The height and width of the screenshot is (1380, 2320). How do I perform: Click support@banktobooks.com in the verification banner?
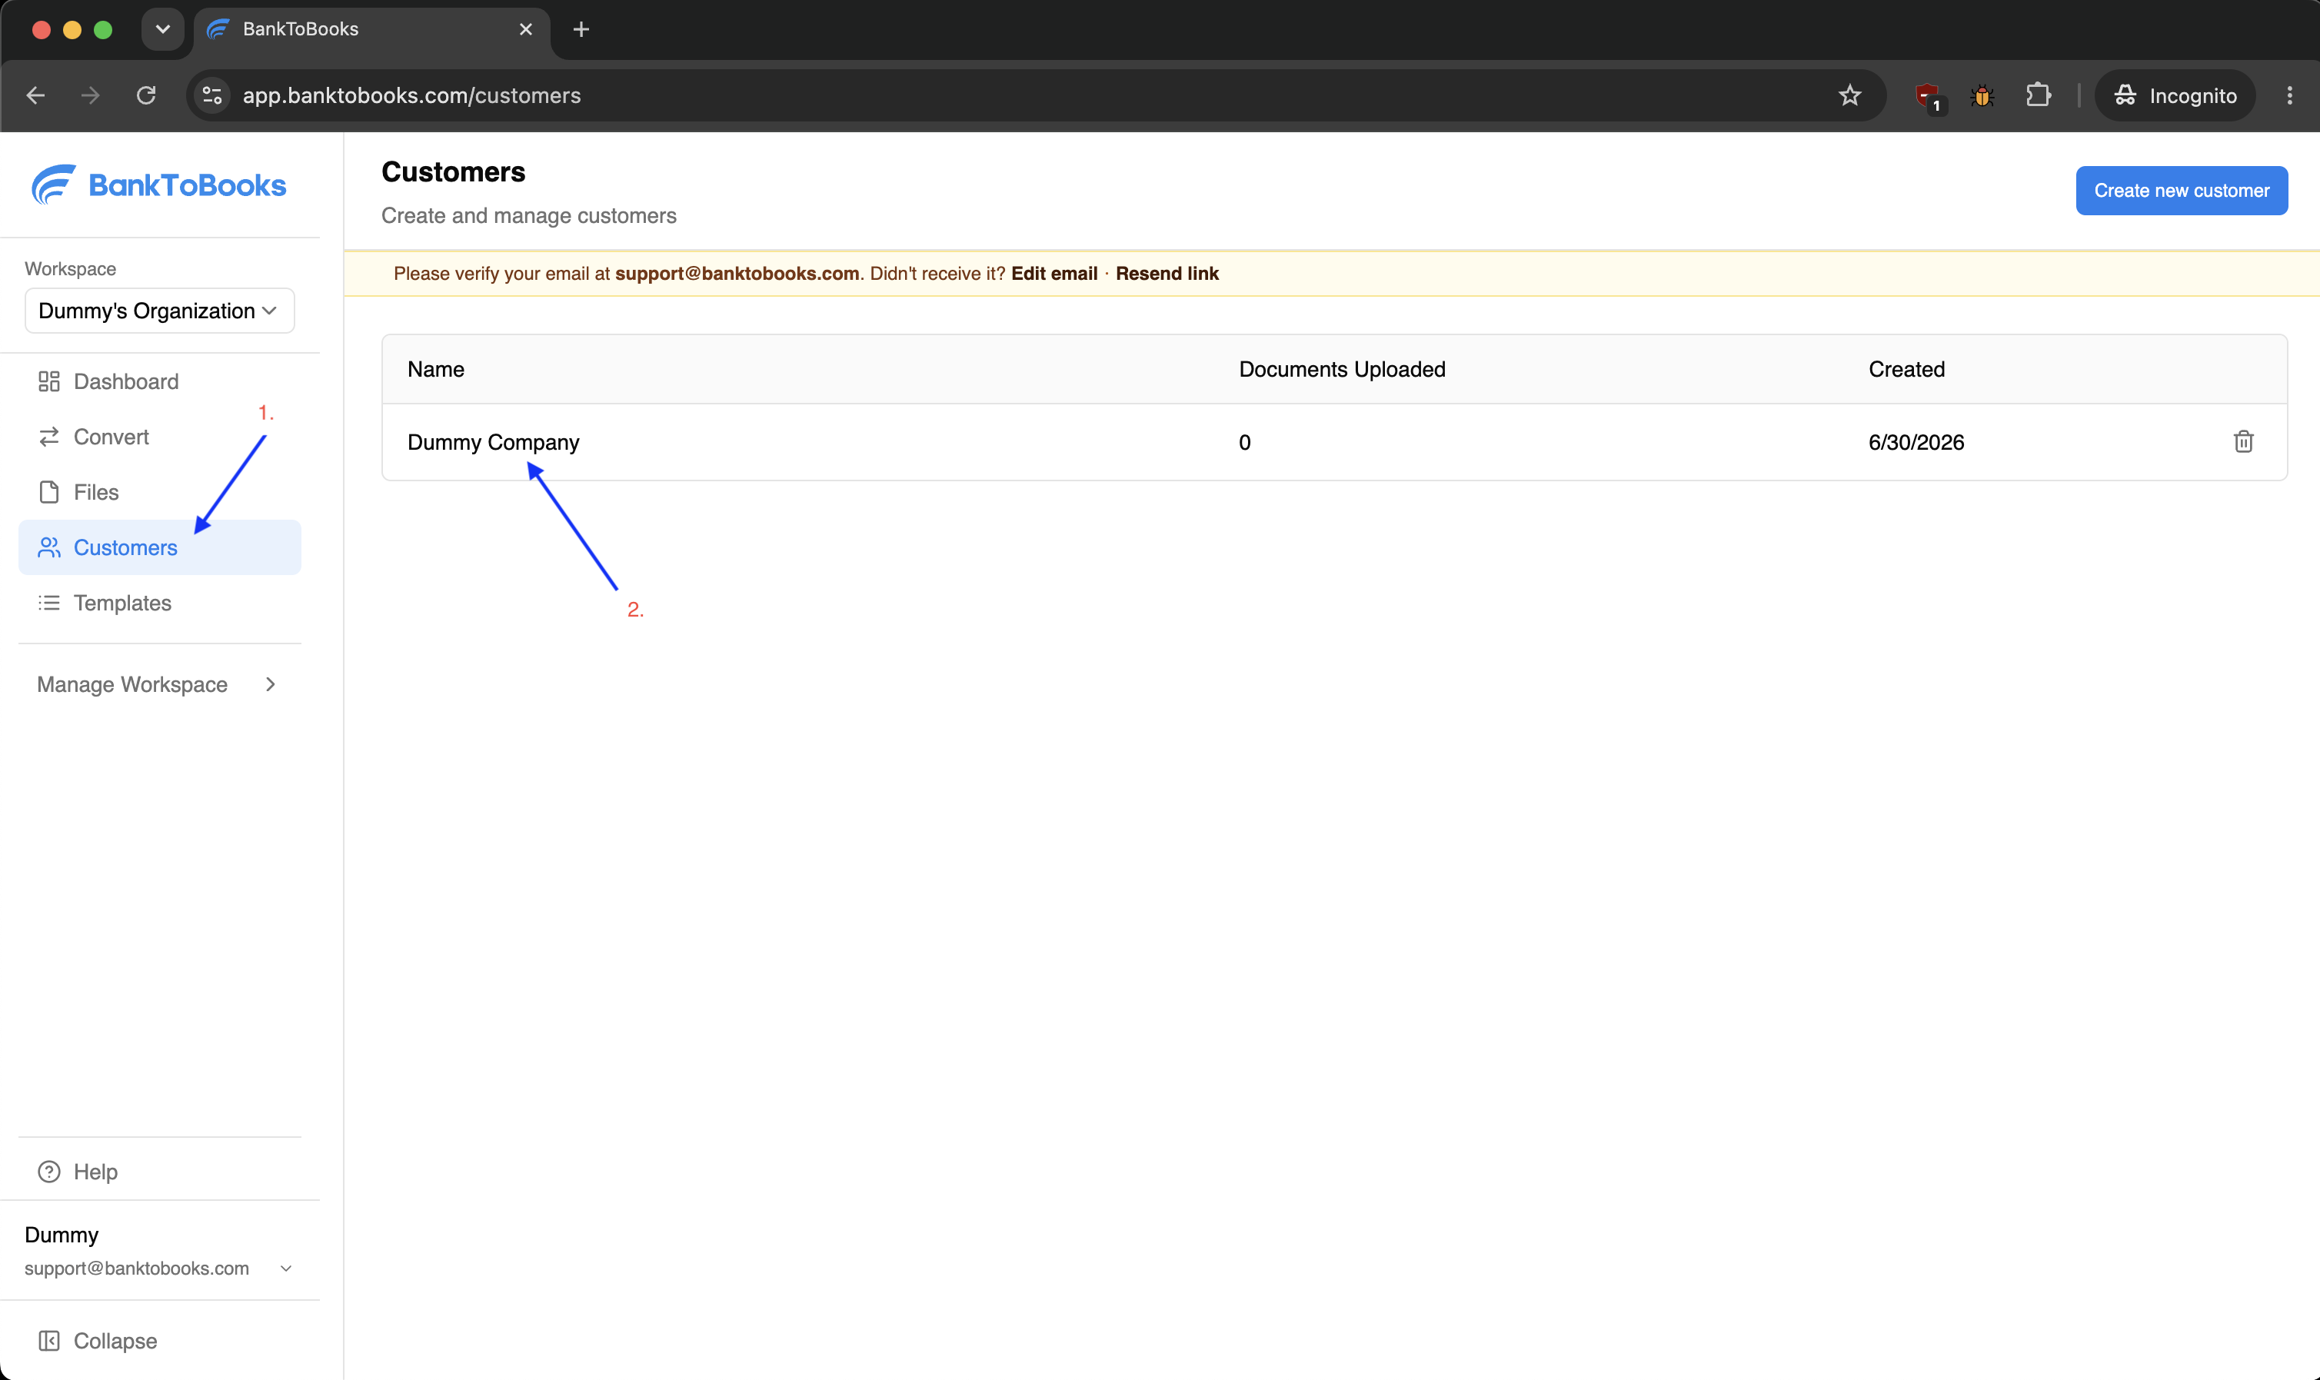point(737,274)
